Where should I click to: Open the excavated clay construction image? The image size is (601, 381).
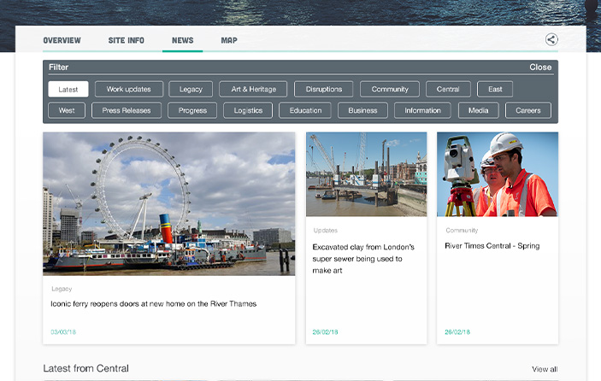point(366,174)
